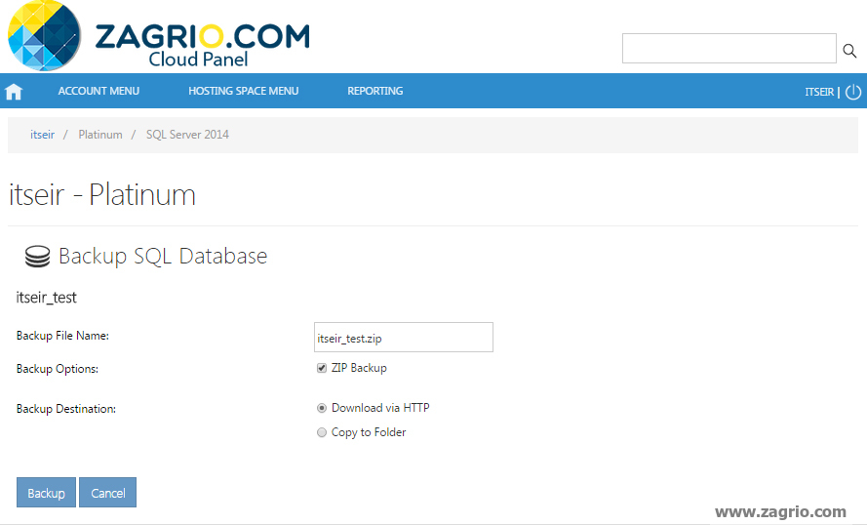
Task: Select the Download via HTTP radio option
Action: click(x=322, y=408)
